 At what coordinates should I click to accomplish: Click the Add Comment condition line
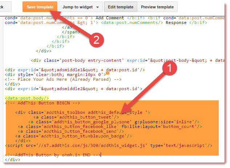114,18
